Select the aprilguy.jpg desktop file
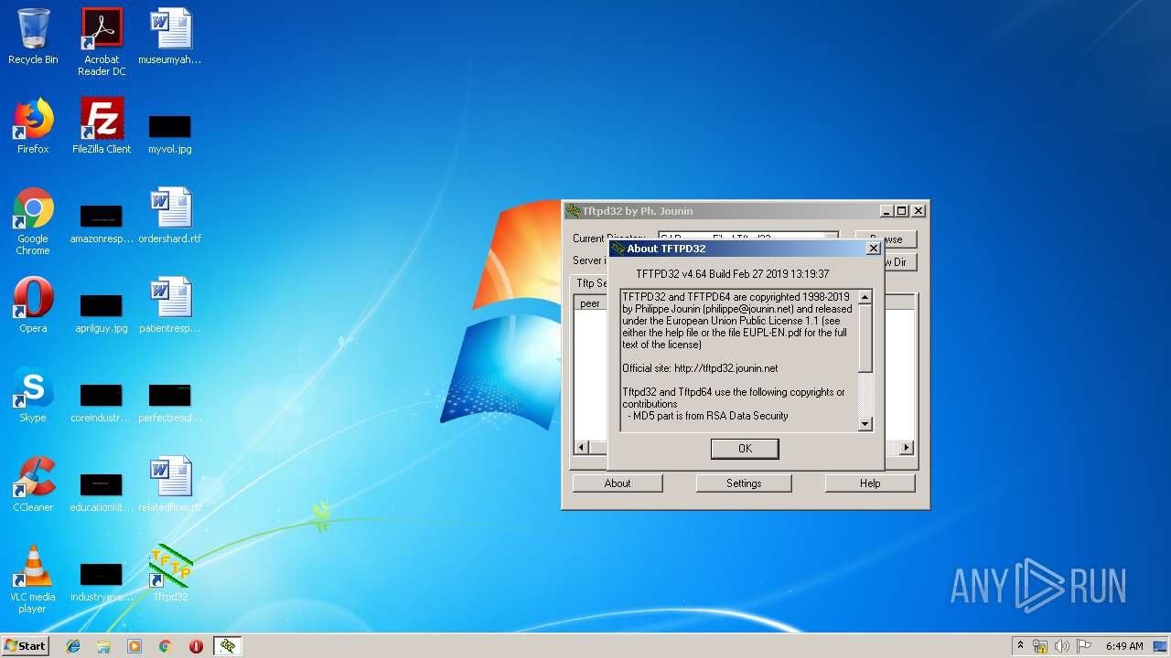This screenshot has width=1171, height=658. (102, 311)
